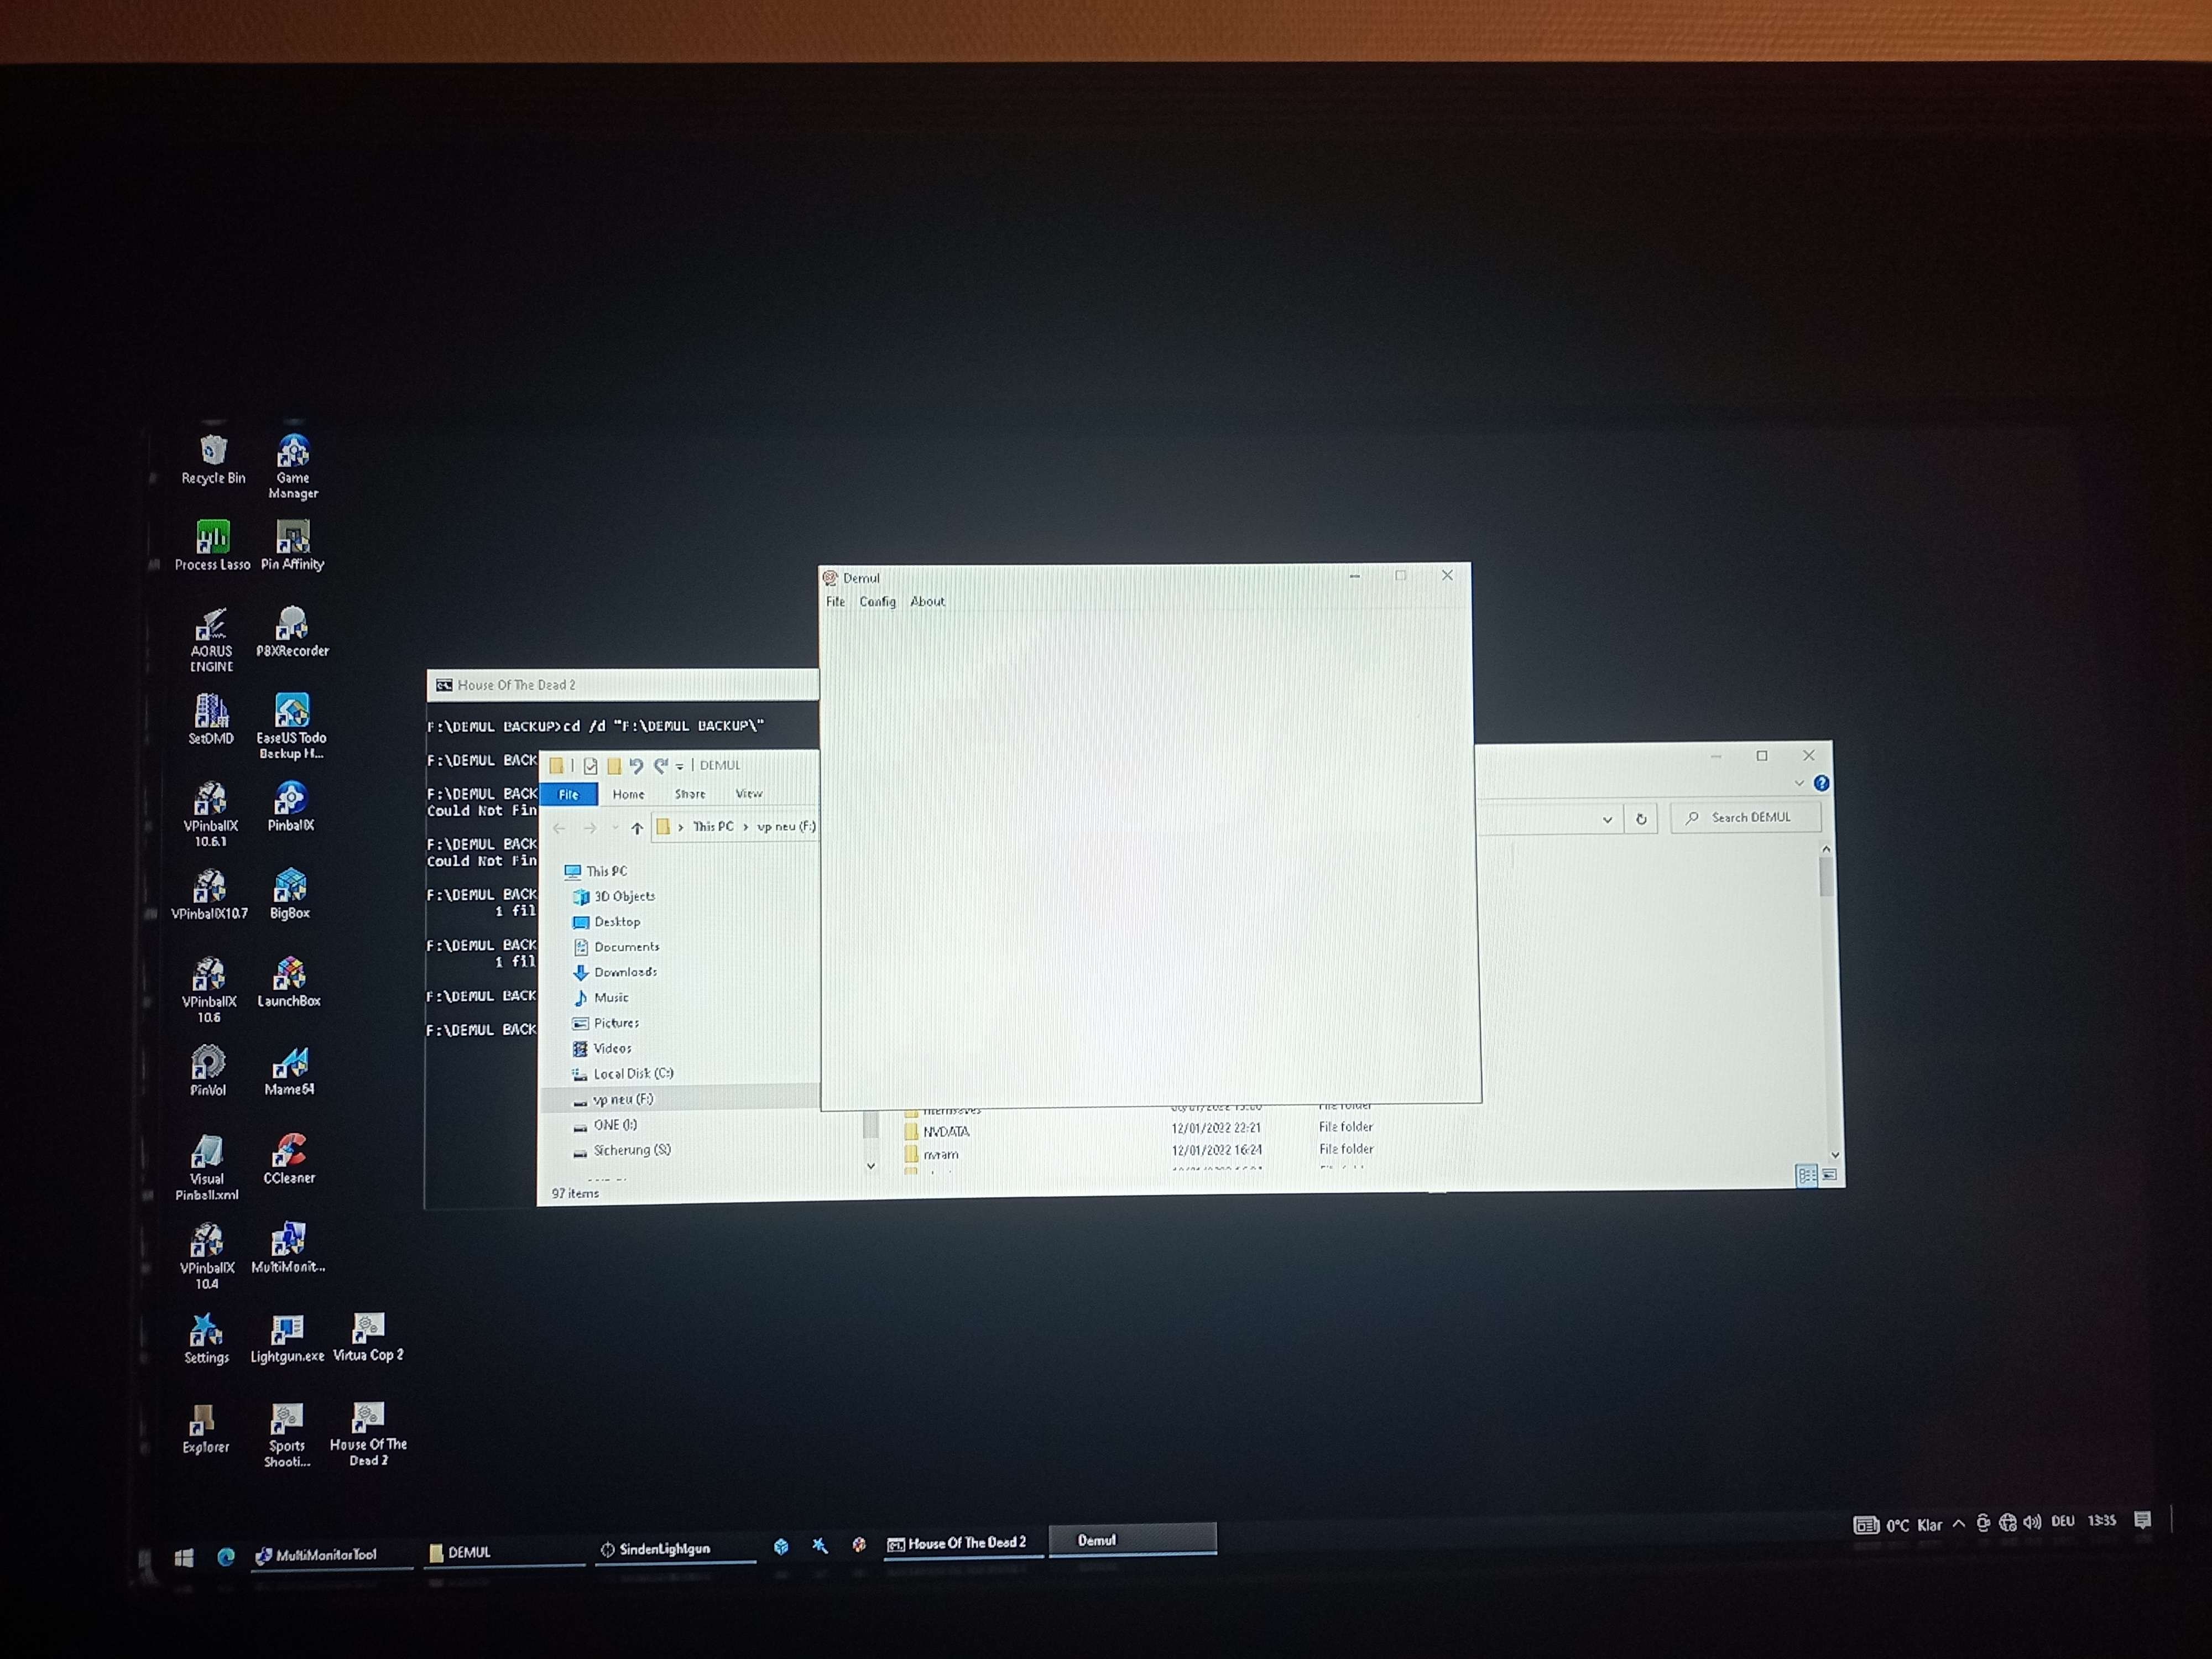This screenshot has height=1659, width=2212.
Task: Open the MultiMonit... desktop shortcut
Action: pos(288,1247)
